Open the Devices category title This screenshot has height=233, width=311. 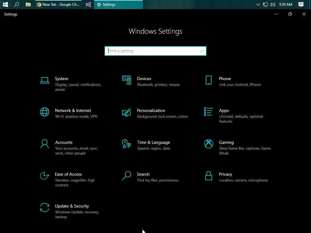tap(144, 79)
